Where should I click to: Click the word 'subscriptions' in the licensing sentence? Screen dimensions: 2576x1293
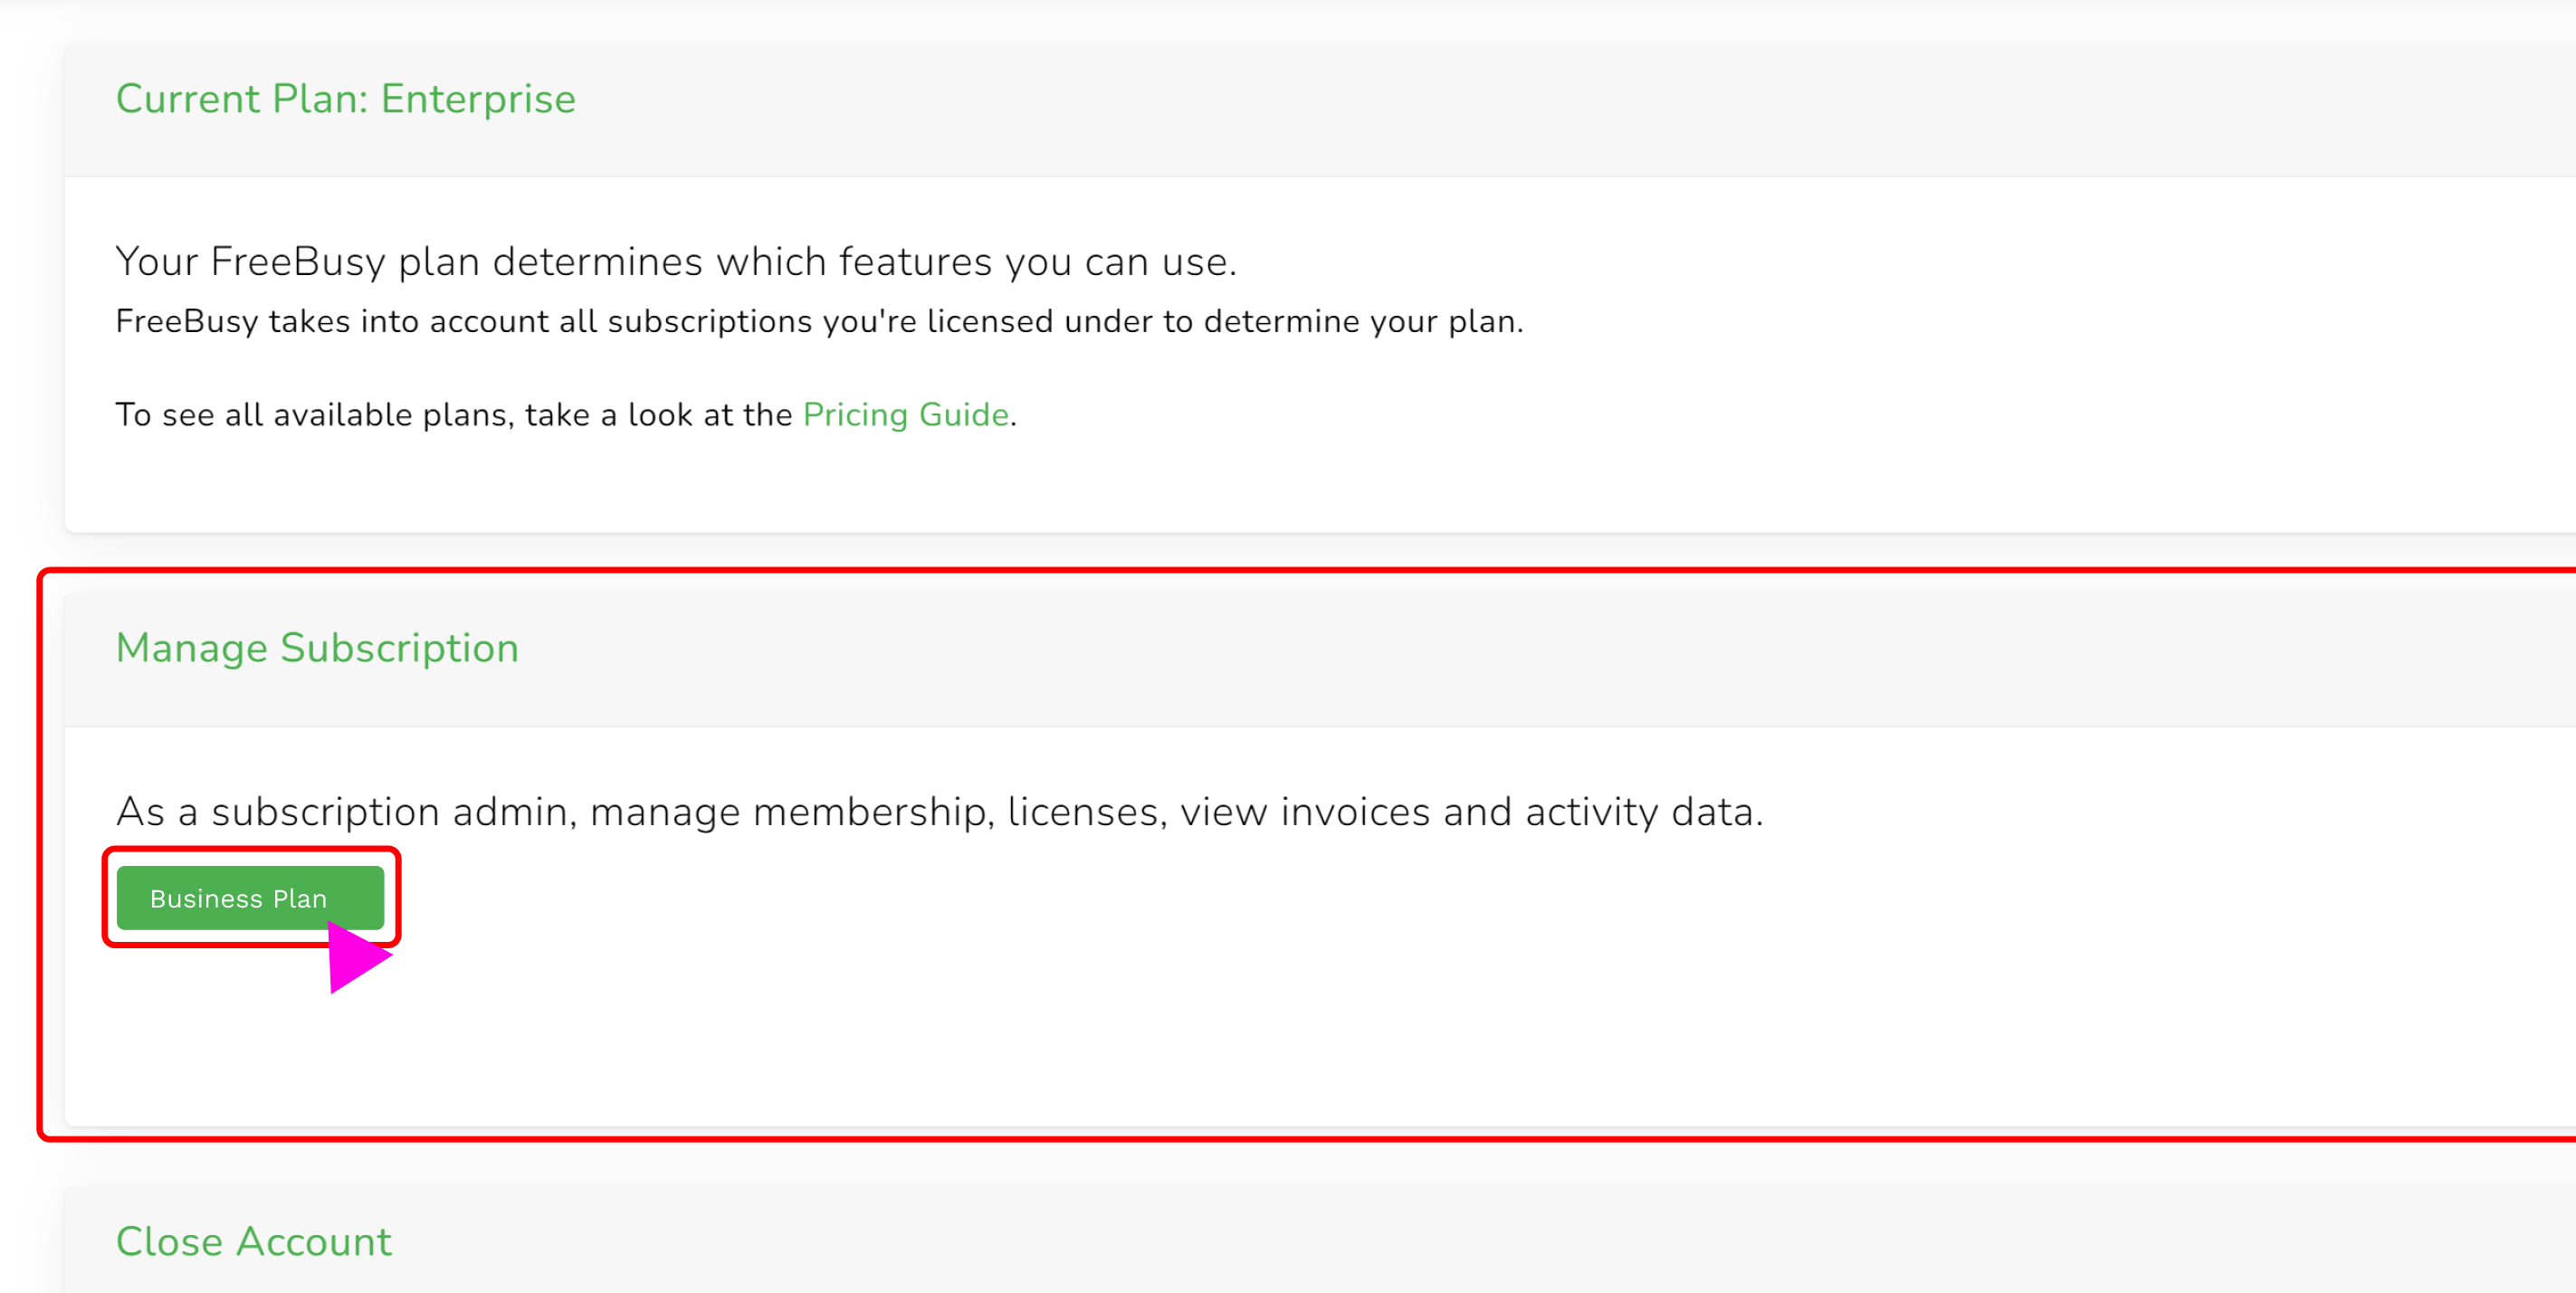pos(709,321)
